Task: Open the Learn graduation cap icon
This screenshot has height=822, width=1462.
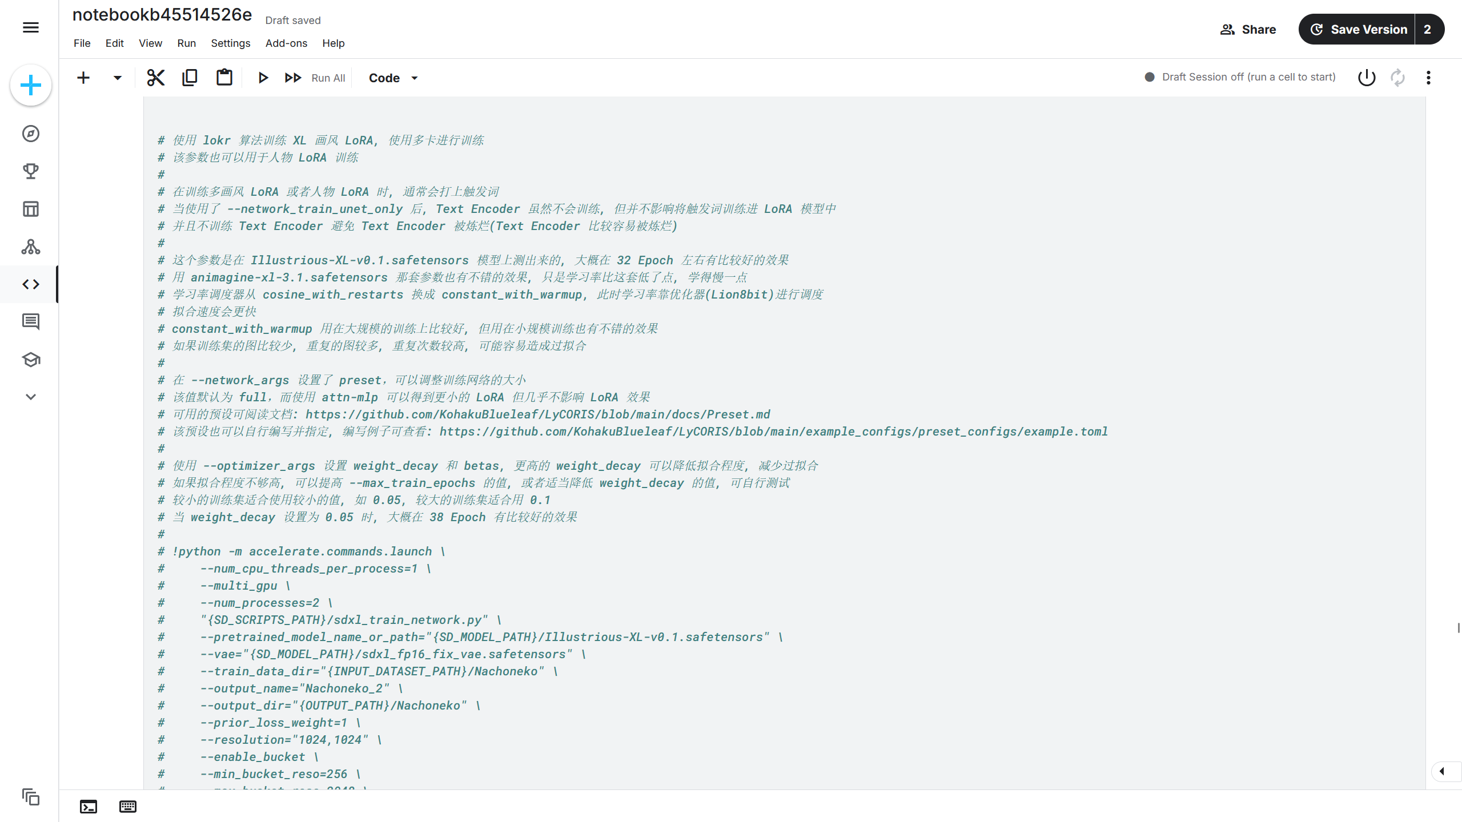Action: click(31, 360)
